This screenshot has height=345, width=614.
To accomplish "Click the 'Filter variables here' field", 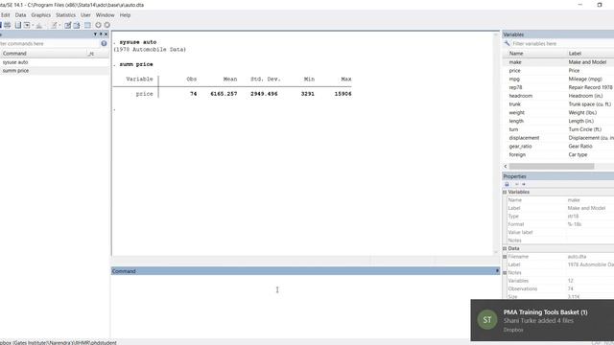I will click(563, 44).
